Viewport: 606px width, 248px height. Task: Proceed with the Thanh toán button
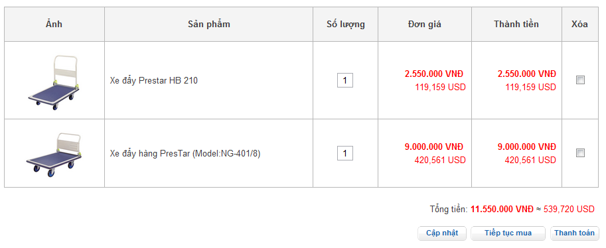coord(574,233)
